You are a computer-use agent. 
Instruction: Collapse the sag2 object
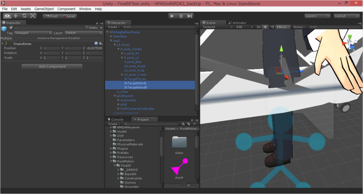tap(111, 40)
